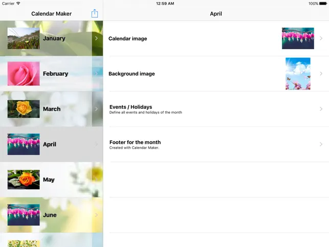The width and height of the screenshot is (329, 247).
Task: Select the April month row
Action: coord(51,144)
